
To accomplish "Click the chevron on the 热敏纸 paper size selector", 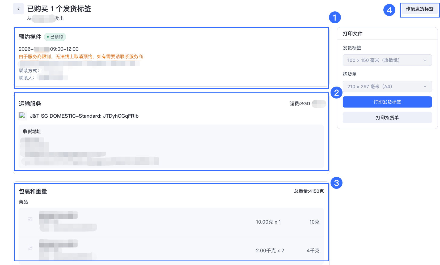I will [x=425, y=60].
